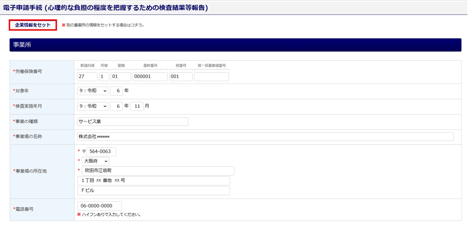The width and height of the screenshot is (472, 225).
Task: Click the 事業場の名称 company name field
Action: 265,137
